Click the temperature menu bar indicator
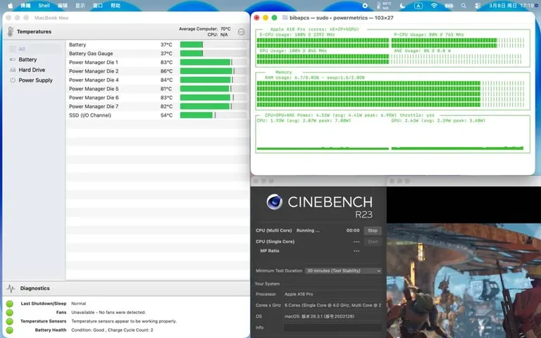Screen dimensions: 541x338 [384, 6]
